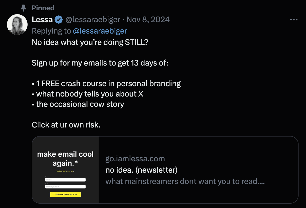Click the 'No idea what you're doing STILL?' line
Screen dimensions: 306x208
pyautogui.click(x=90, y=42)
